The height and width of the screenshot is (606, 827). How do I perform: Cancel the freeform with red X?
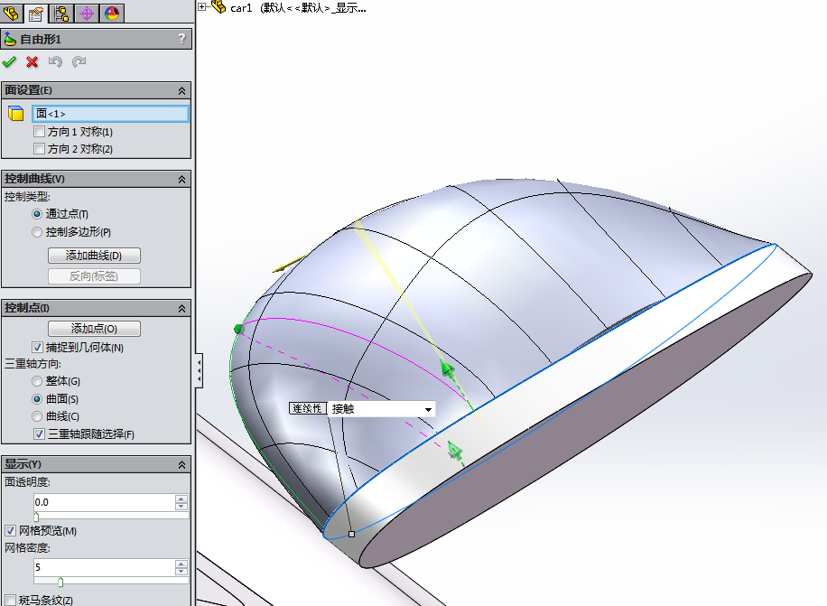[x=33, y=62]
